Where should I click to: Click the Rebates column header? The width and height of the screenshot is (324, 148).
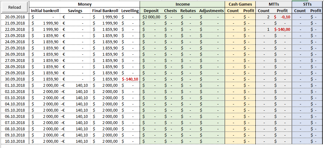tap(188, 11)
